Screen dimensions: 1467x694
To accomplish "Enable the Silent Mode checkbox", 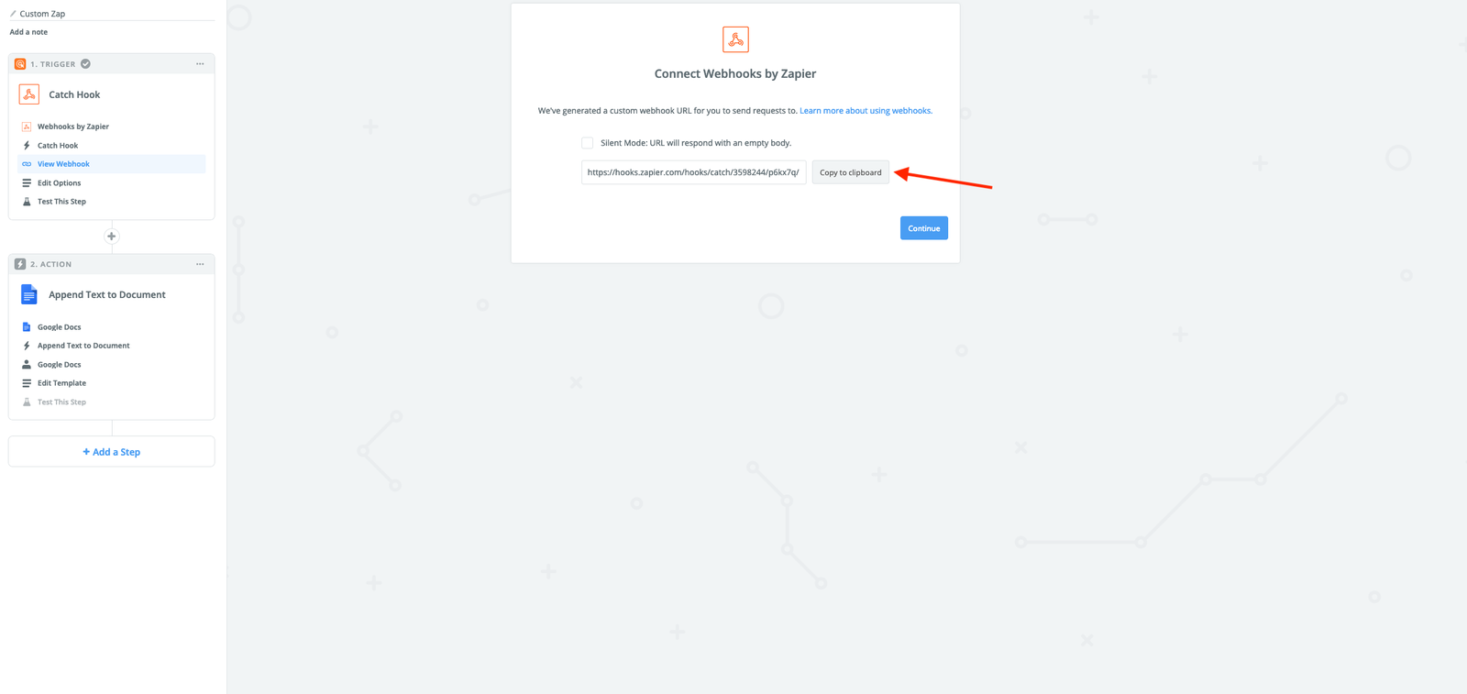I will pyautogui.click(x=587, y=143).
